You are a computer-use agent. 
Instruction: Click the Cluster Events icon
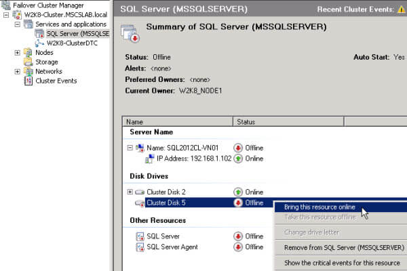click(x=28, y=81)
